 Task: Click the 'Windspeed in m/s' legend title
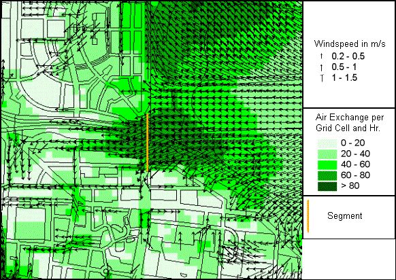click(350, 44)
